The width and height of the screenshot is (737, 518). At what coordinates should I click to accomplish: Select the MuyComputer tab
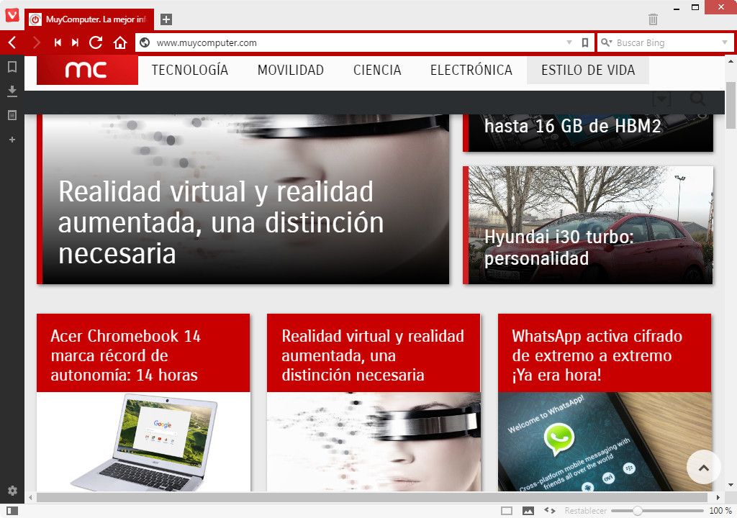89,19
